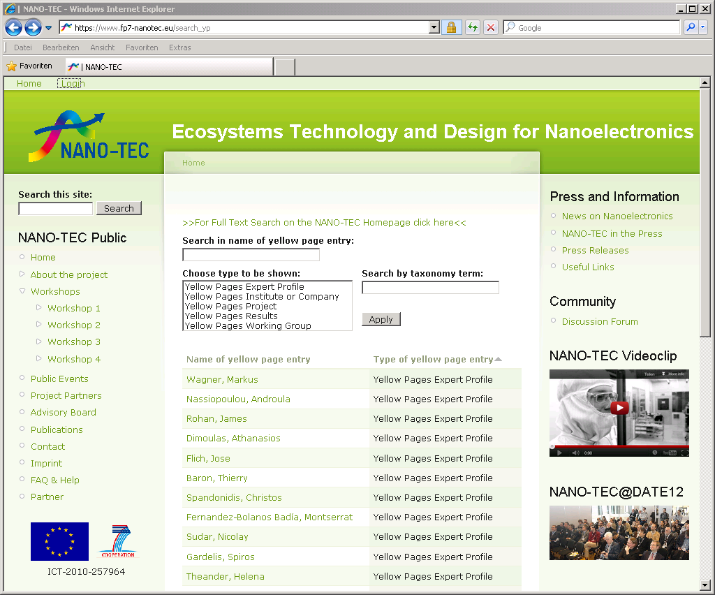Viewport: 715px width, 595px height.
Task: Click the green Refresh page icon
Action: tap(473, 28)
